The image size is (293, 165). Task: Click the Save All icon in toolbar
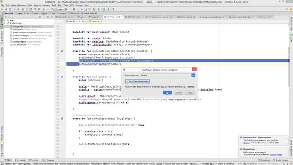click(6, 9)
